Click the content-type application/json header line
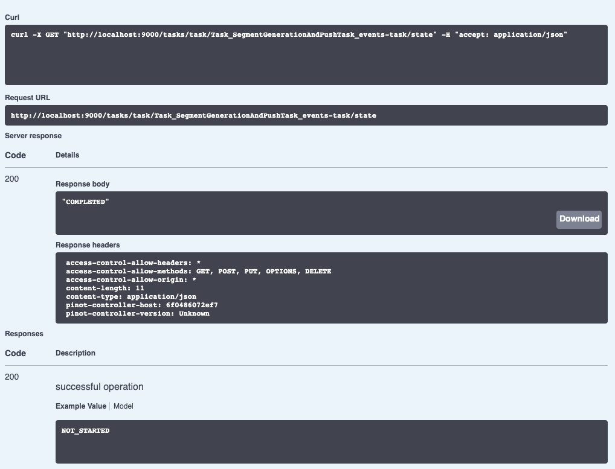 132,296
